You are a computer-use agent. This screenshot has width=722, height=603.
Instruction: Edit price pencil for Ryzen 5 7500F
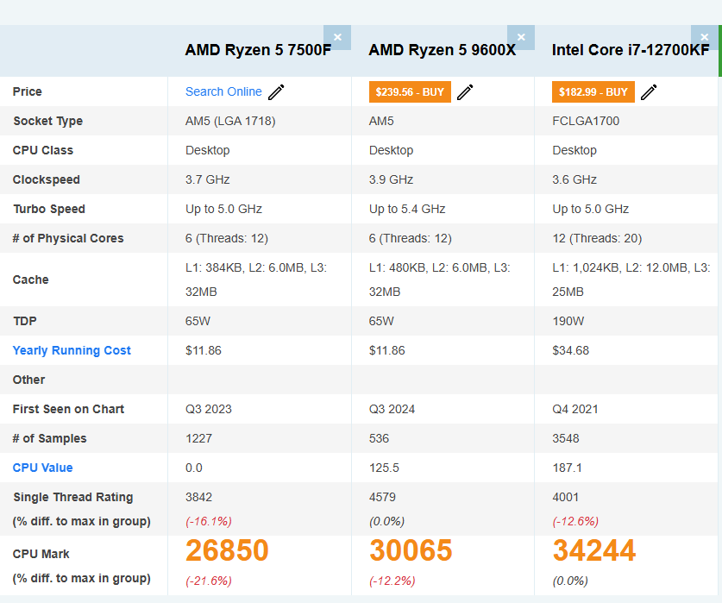click(x=276, y=92)
